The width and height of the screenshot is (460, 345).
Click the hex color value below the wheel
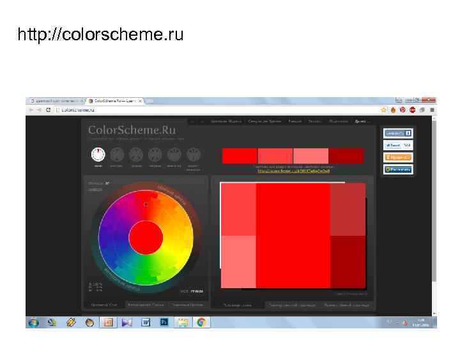click(x=197, y=291)
